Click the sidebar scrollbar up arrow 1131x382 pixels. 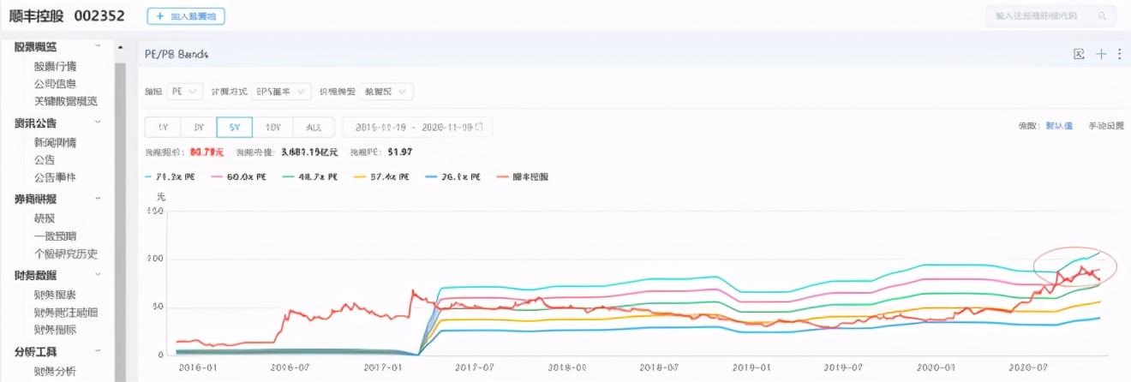tap(120, 46)
